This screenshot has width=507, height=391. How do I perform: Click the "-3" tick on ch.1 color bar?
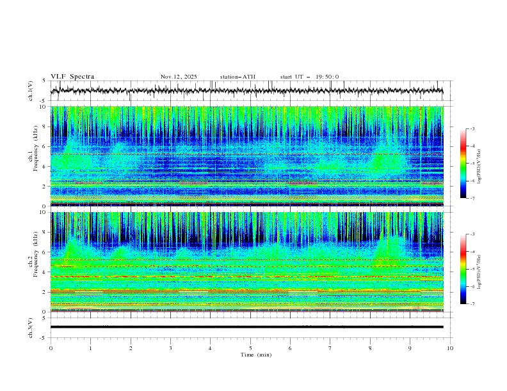click(x=472, y=128)
